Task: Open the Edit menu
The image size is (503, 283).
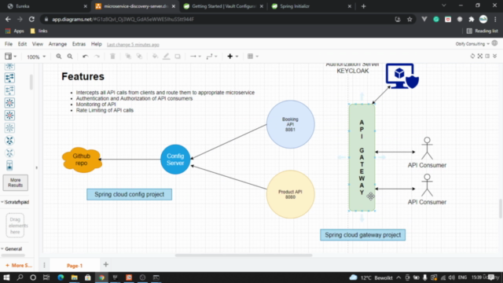Action: coord(22,44)
